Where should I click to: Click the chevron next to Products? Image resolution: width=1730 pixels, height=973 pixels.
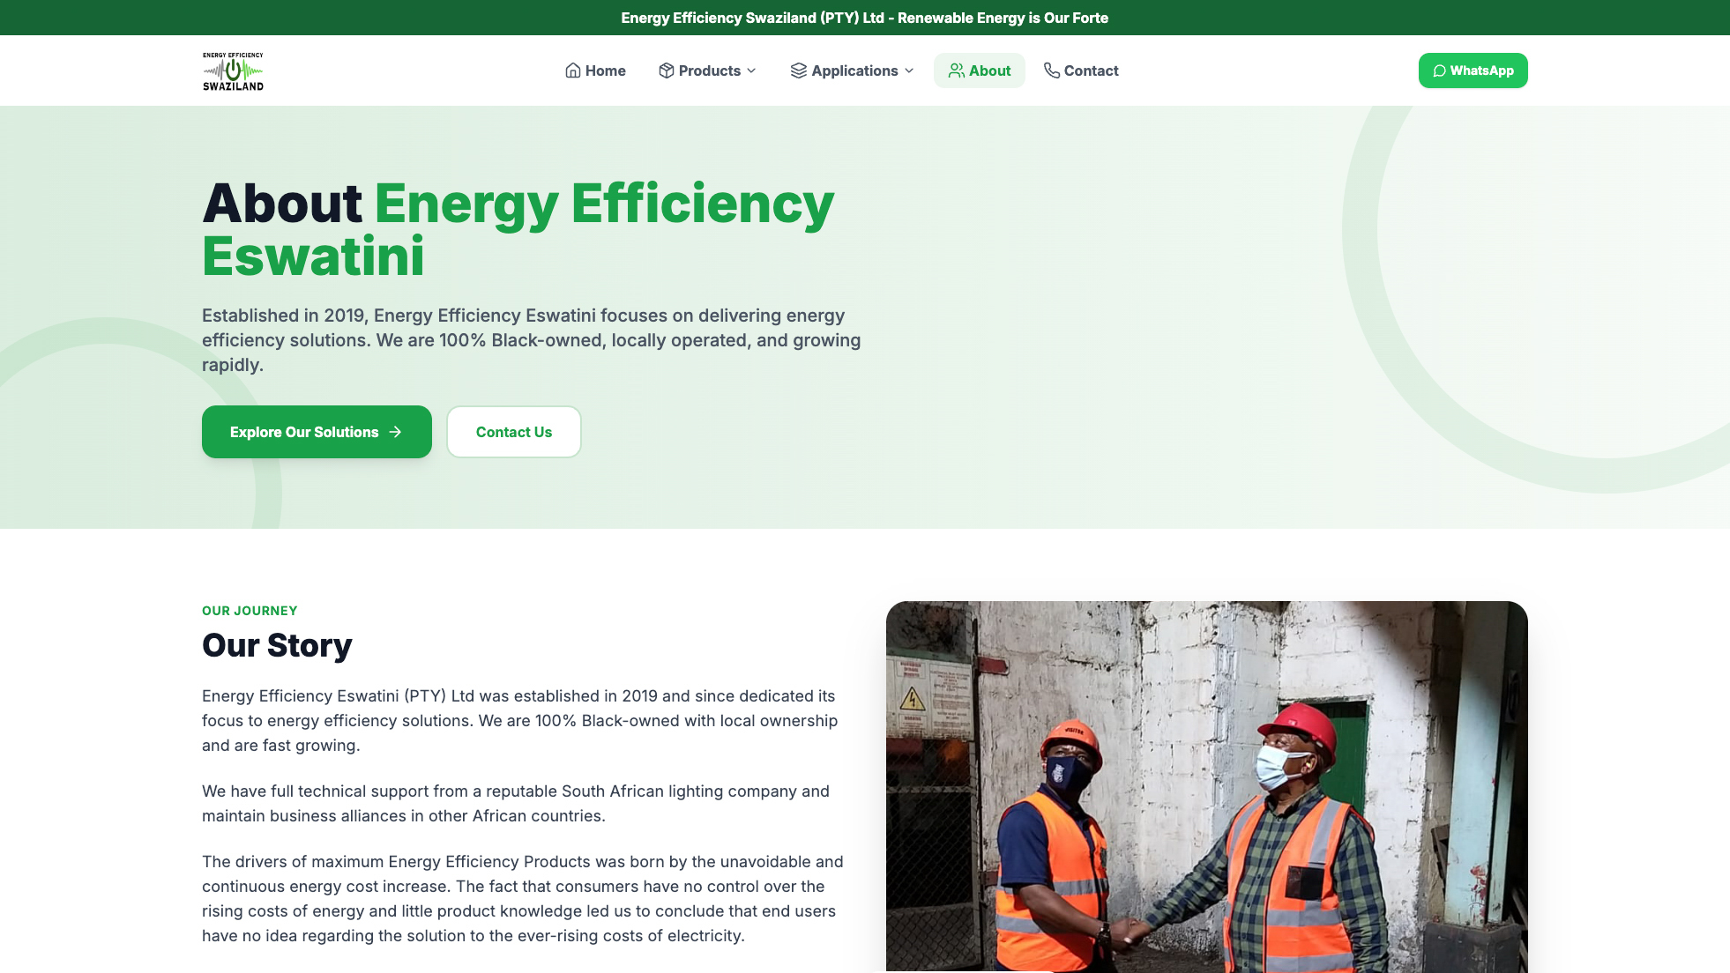[751, 71]
